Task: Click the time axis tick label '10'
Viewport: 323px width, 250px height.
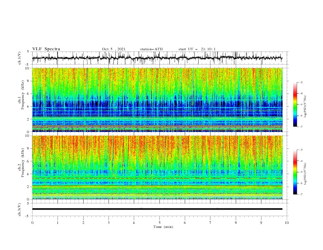Action: pyautogui.click(x=287, y=223)
